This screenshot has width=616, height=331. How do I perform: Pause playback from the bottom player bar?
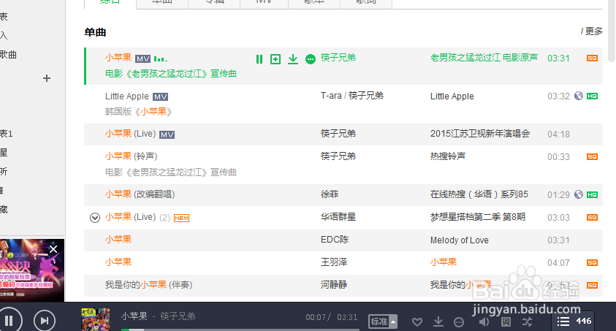coord(9,321)
